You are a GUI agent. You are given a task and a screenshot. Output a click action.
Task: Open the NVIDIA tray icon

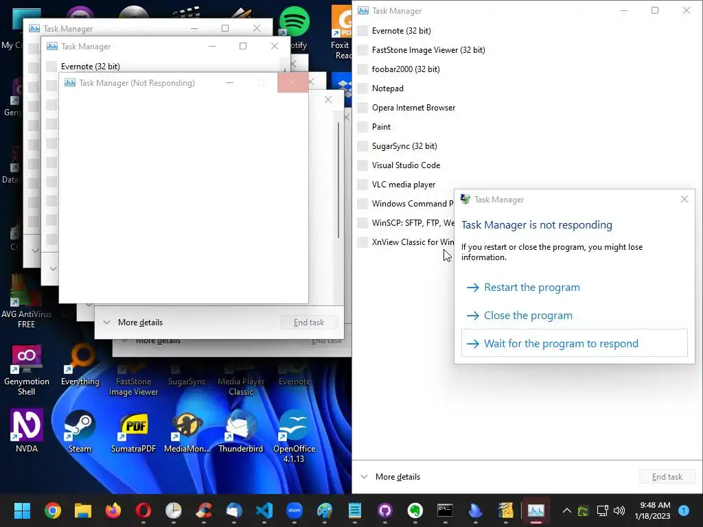583,511
